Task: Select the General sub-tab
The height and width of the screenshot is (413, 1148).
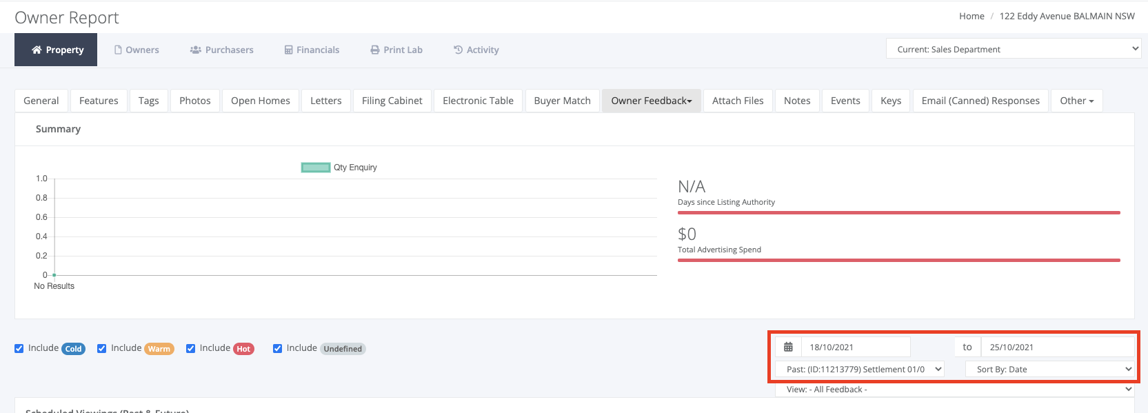Action: 41,101
